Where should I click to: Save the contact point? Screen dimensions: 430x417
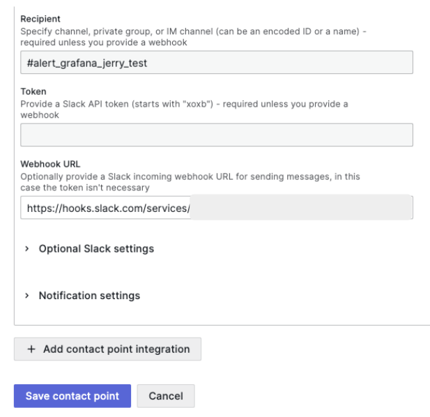[72, 396]
